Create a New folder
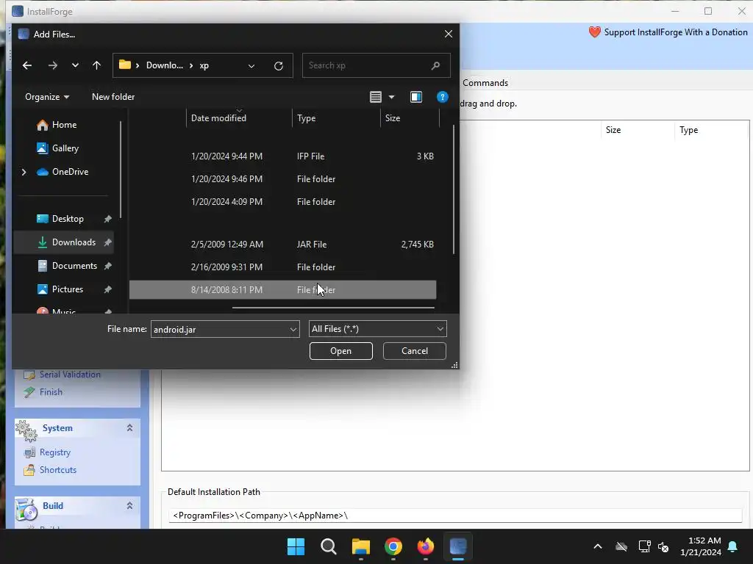The height and width of the screenshot is (564, 753). pyautogui.click(x=113, y=97)
